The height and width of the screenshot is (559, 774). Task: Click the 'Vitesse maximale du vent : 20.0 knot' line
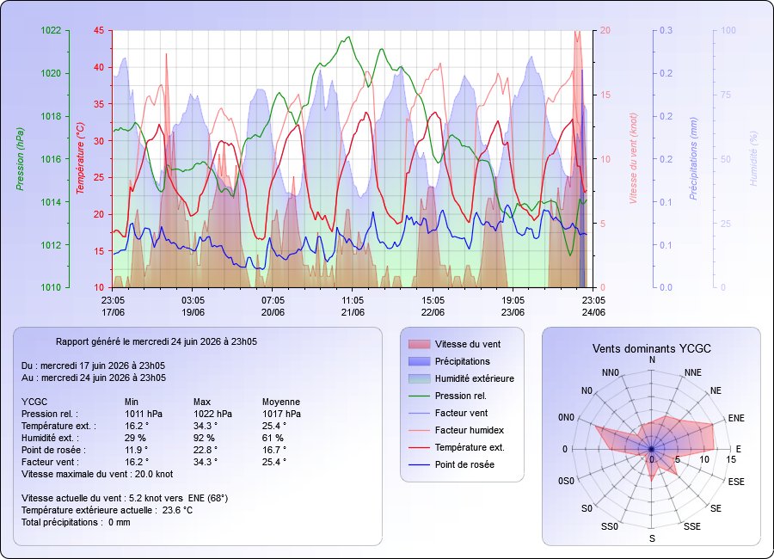(97, 474)
